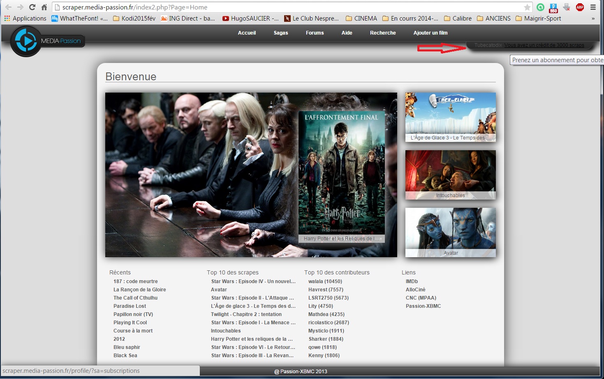Open 2012 in Récents list
604x379 pixels.
pyautogui.click(x=119, y=339)
